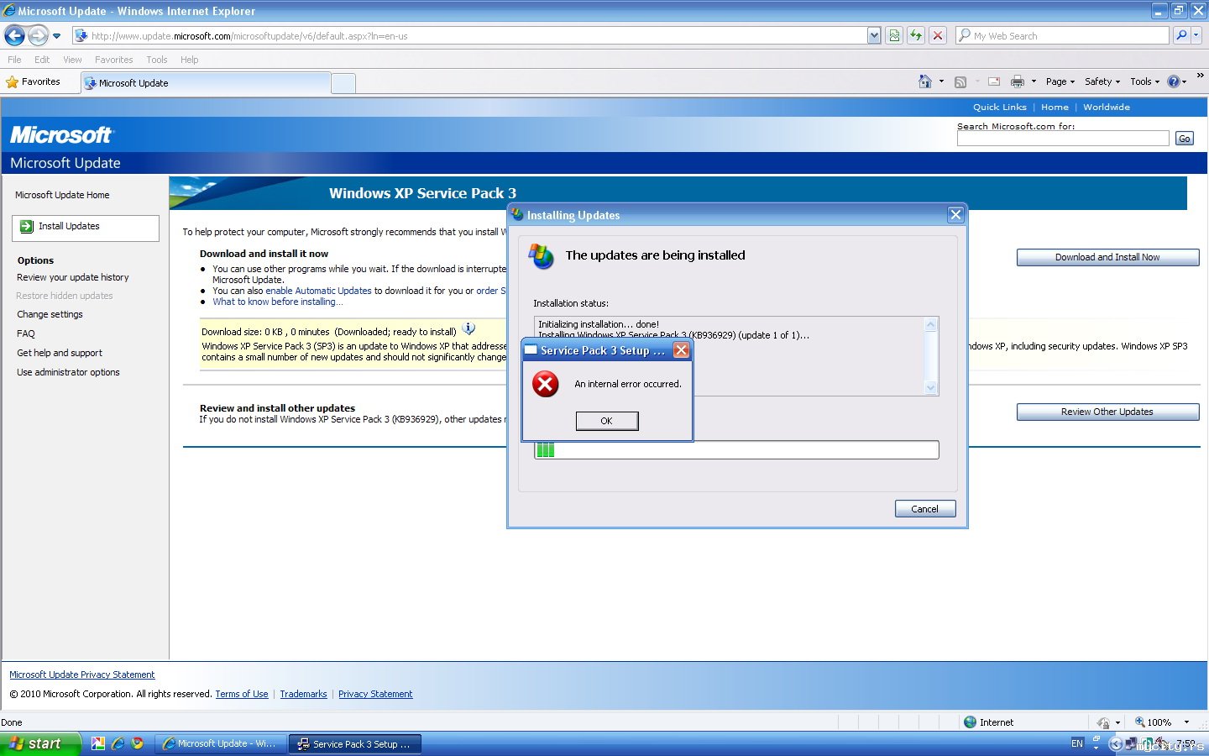Open Review your update history link

pyautogui.click(x=73, y=277)
